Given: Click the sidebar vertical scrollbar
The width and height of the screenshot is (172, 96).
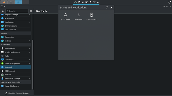Looking at the screenshot, I should tap(33, 65).
